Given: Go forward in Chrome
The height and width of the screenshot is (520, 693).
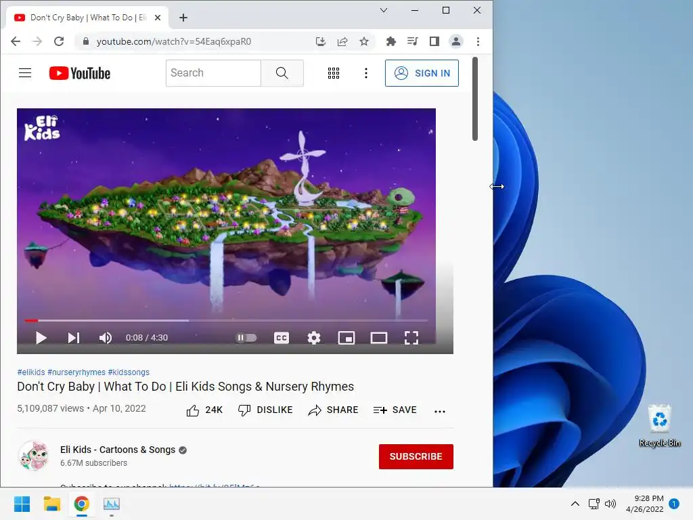Looking at the screenshot, I should click(x=37, y=41).
